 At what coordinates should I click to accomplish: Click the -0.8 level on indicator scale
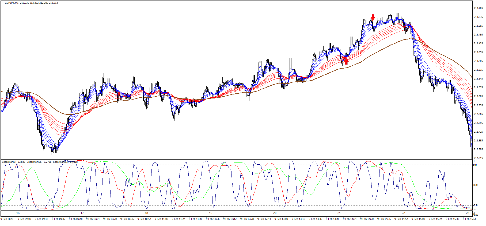tap(475, 205)
